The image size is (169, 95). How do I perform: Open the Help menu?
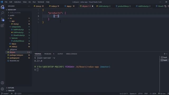[x=48, y=2]
